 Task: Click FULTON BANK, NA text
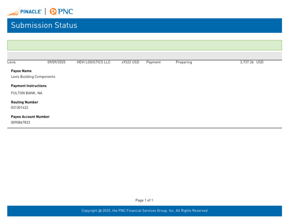[27, 93]
